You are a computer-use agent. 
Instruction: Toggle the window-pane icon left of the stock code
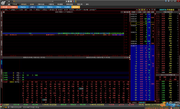pyautogui.click(x=152, y=10)
